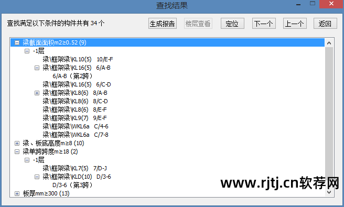Image resolution: width=344 pixels, height=207 pixels.
Task: Go to next result with 下一个
Action: tap(264, 24)
